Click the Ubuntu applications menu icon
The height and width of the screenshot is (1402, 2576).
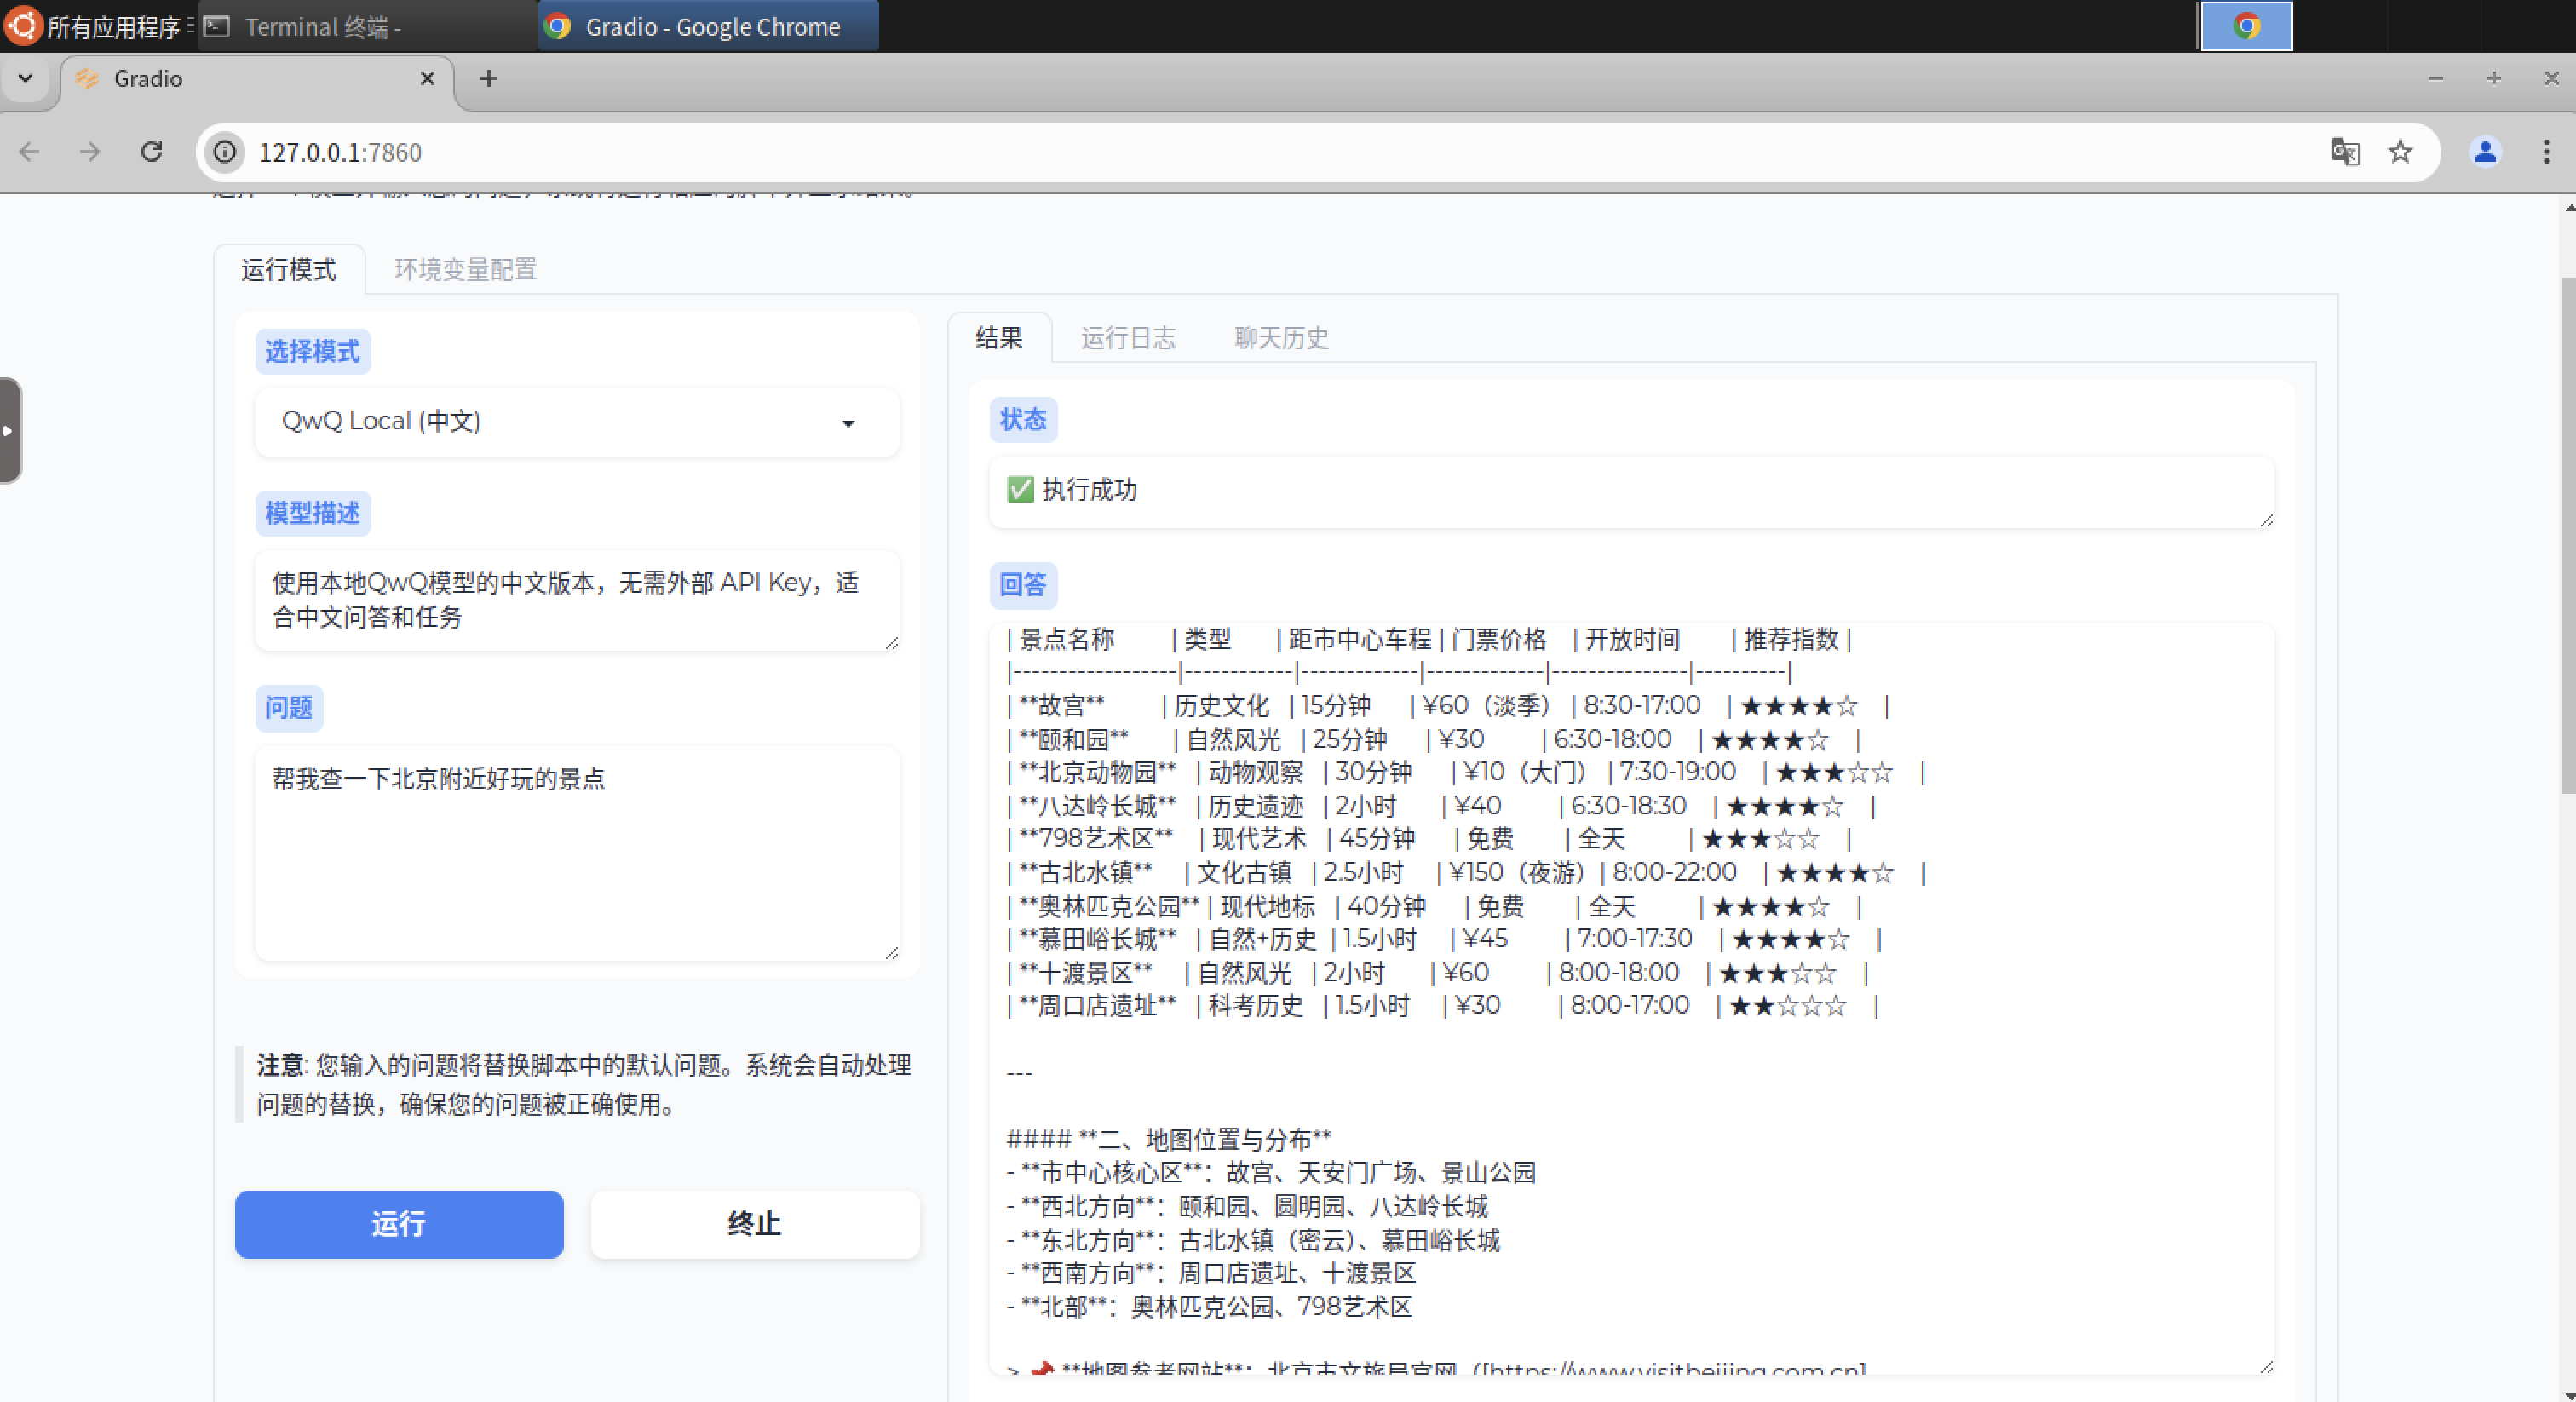pyautogui.click(x=23, y=25)
